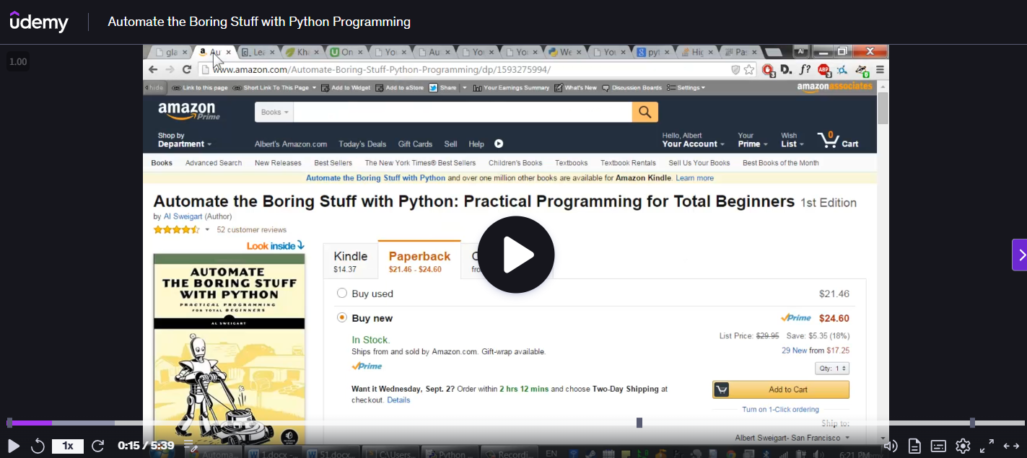
Task: Switch to the 'Hig' browser tab
Action: click(696, 52)
